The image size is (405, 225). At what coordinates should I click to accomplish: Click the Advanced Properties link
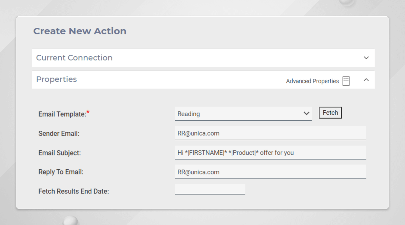312,81
